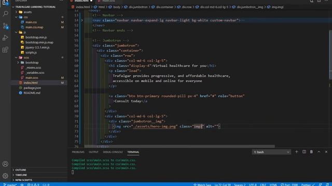This screenshot has height=186, width=332.
Task: Open the Manage gear icon
Action: click(x=5, y=176)
